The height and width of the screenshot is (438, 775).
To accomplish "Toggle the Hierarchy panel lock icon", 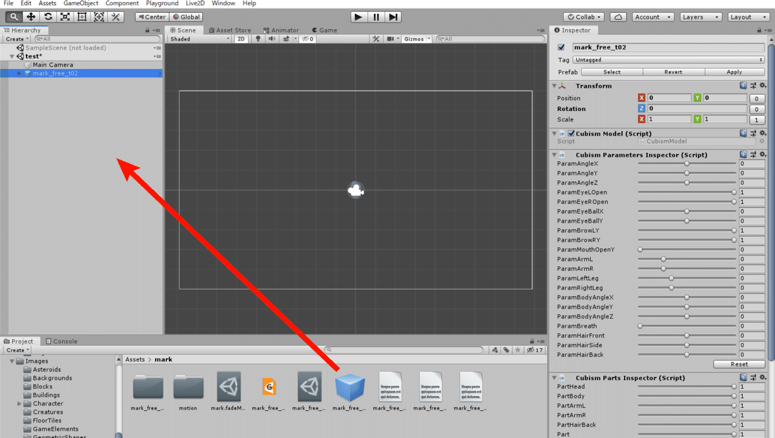I will (148, 30).
